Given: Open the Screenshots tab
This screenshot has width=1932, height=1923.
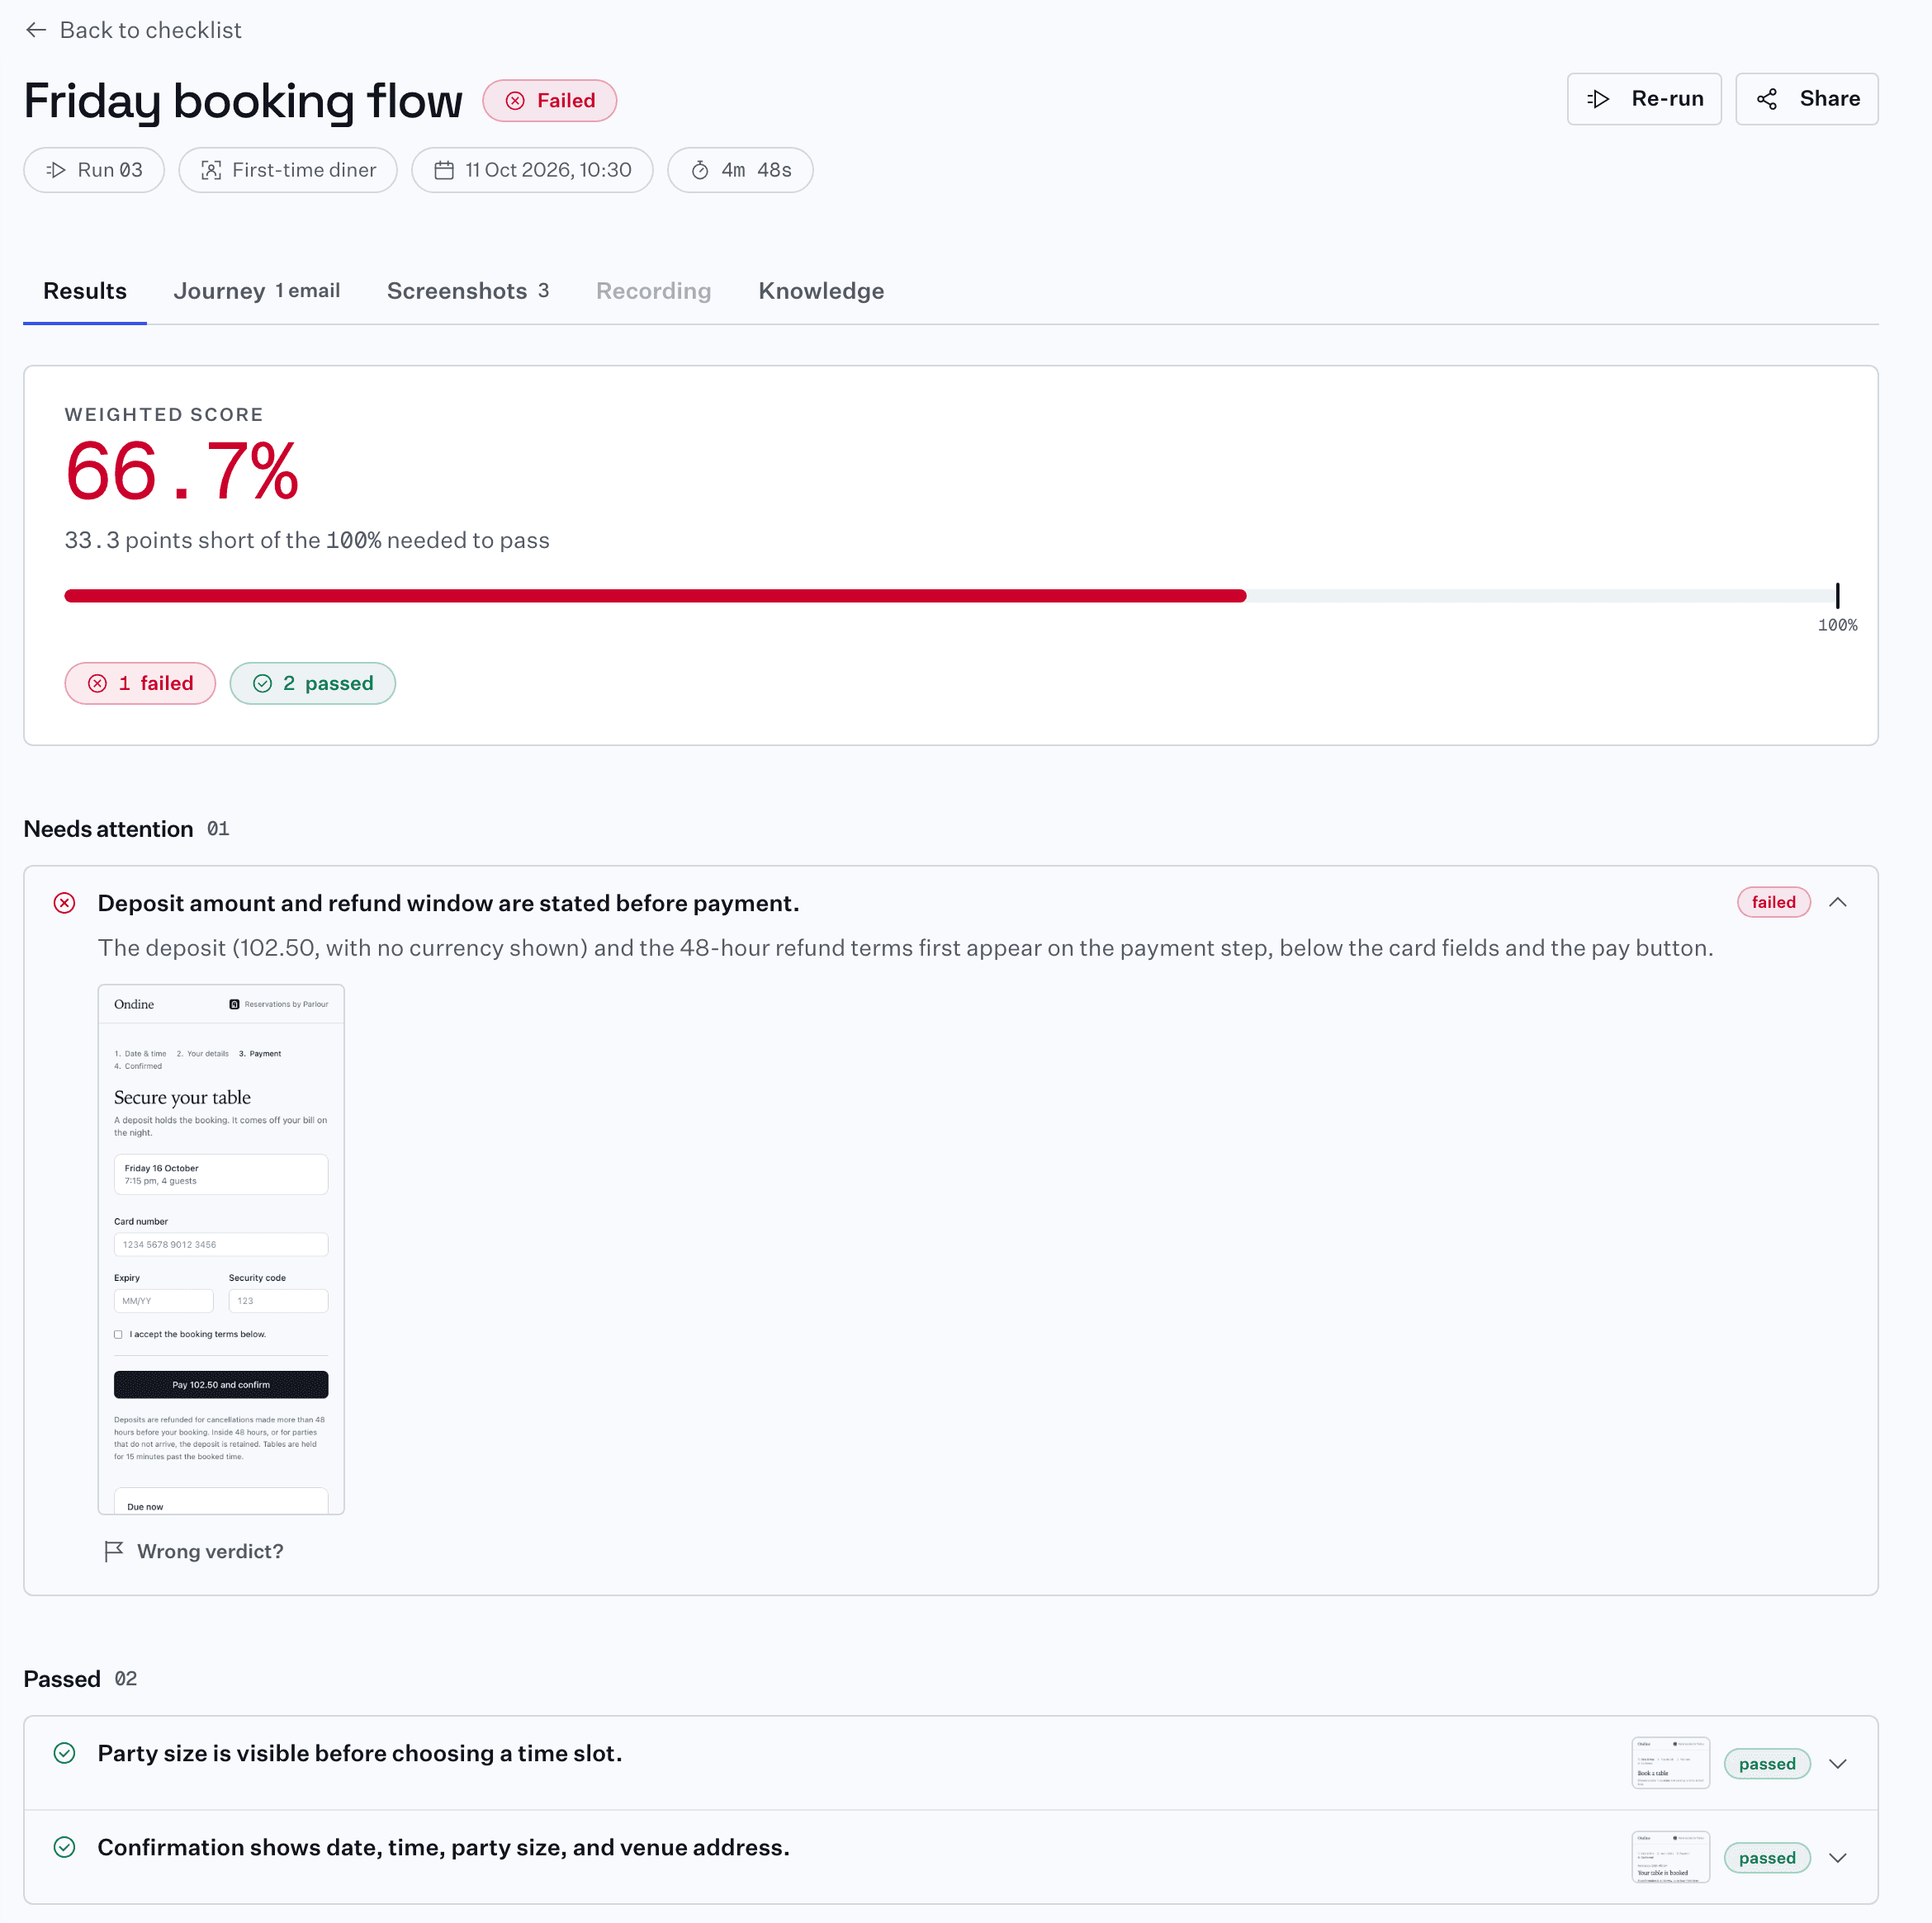Looking at the screenshot, I should coord(468,291).
